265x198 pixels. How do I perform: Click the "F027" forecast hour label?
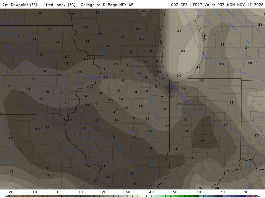click(x=197, y=5)
